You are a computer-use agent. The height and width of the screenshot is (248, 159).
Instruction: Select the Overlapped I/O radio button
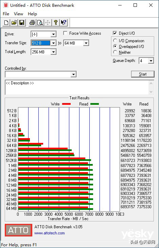115,47
